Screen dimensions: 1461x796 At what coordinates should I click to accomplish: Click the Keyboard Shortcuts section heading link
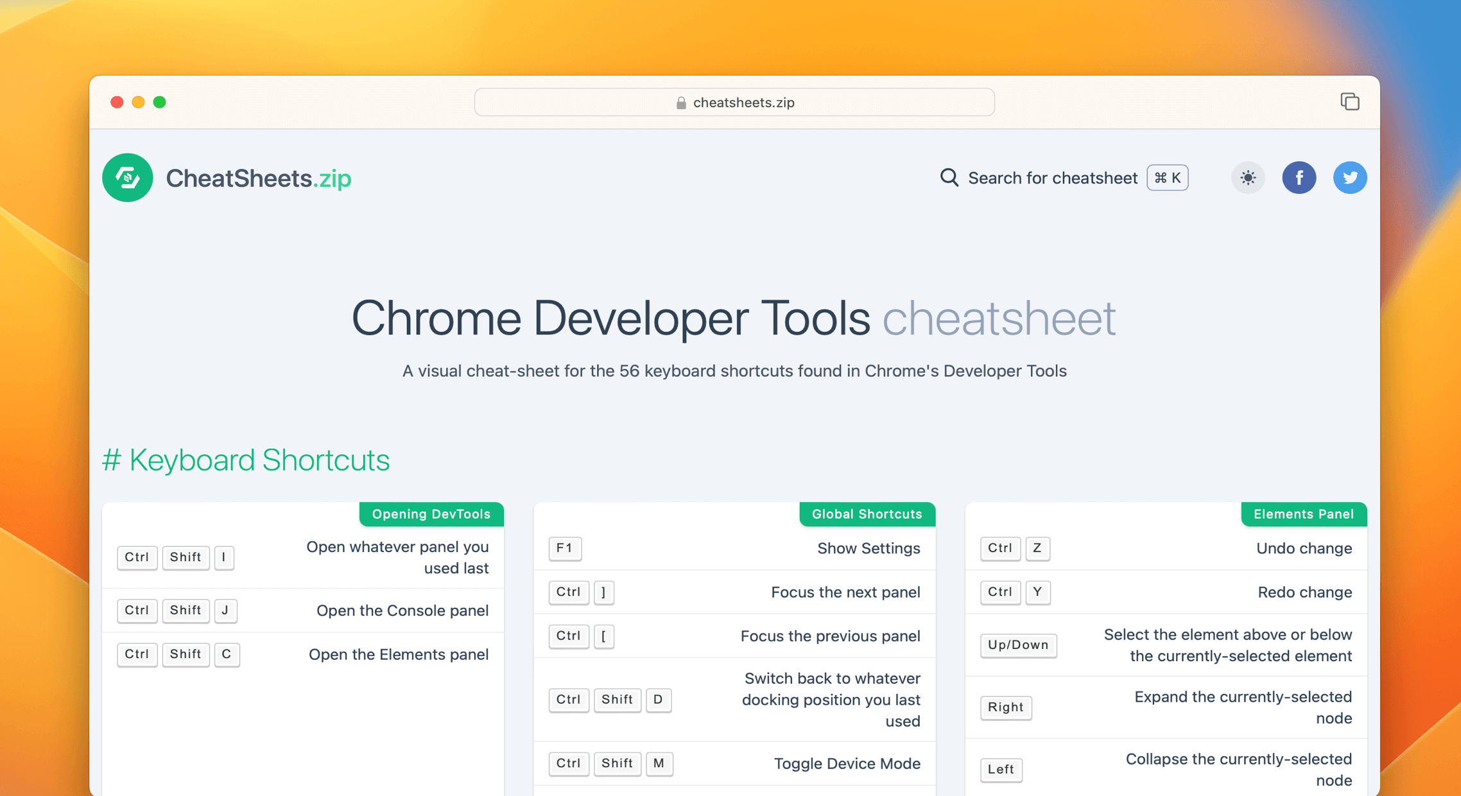tap(246, 460)
